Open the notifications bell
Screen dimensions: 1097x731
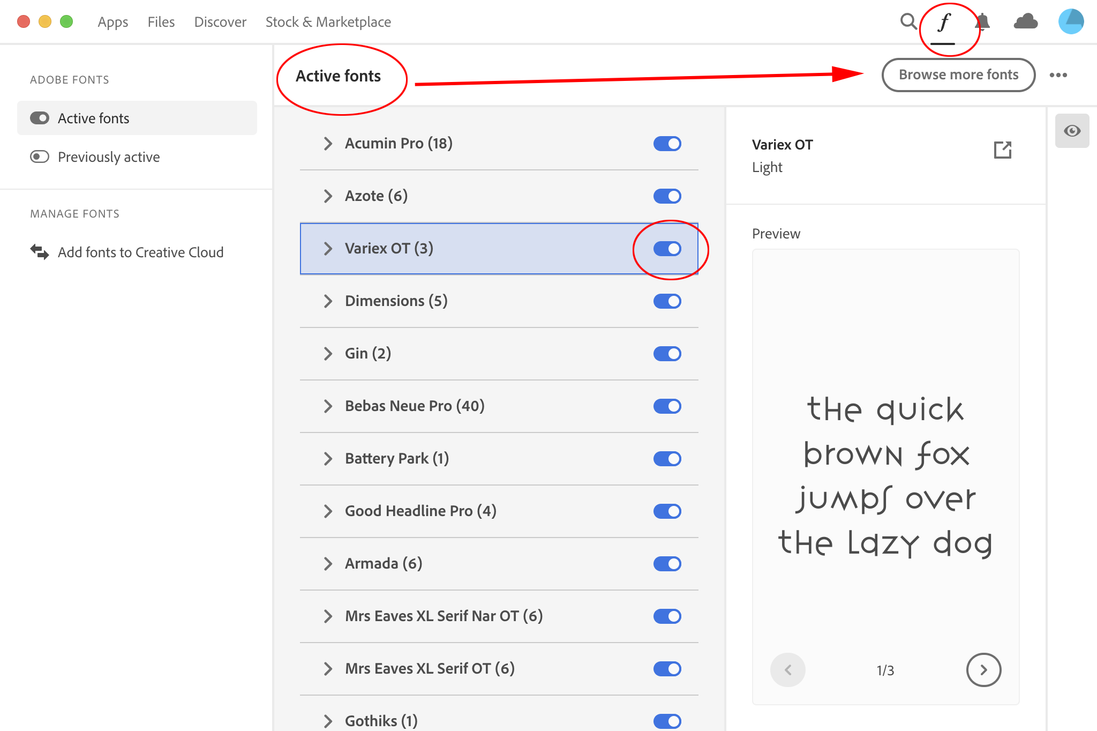pos(985,21)
